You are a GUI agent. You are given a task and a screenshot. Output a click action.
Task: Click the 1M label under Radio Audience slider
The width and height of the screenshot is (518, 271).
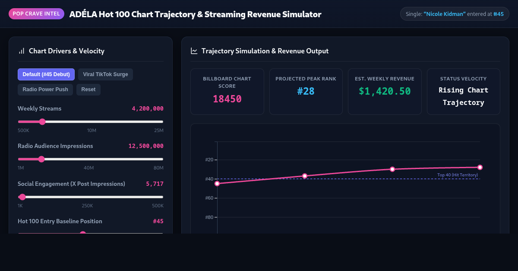(x=21, y=168)
